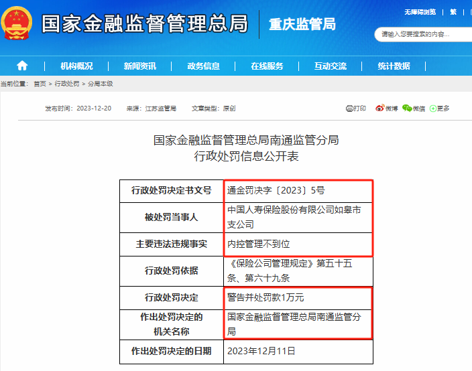Click cell 2023年12月11日
Screen dimensions: 472x371
(x=298, y=352)
